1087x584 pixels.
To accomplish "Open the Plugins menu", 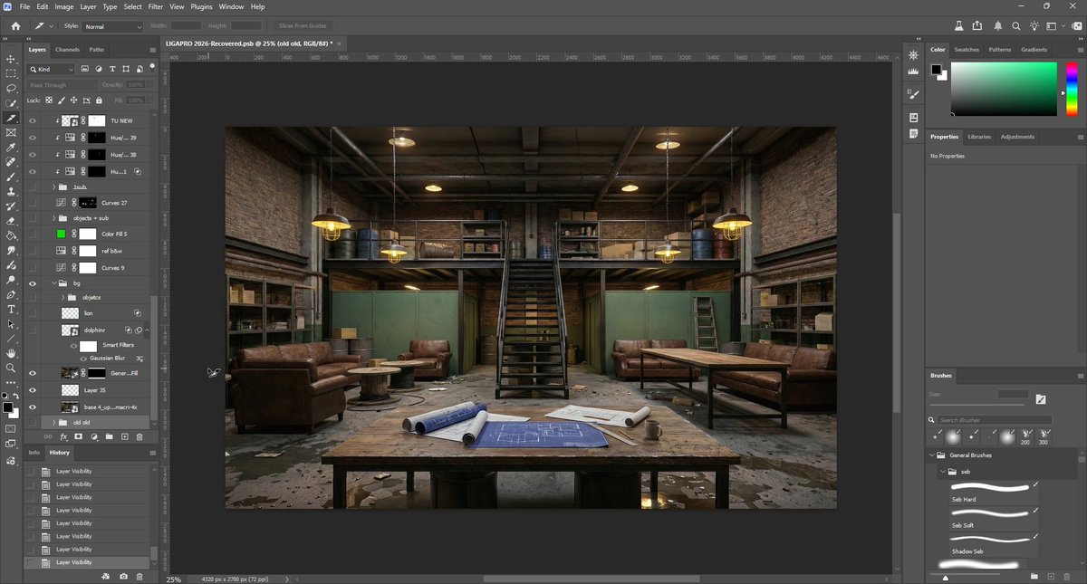I will (200, 6).
